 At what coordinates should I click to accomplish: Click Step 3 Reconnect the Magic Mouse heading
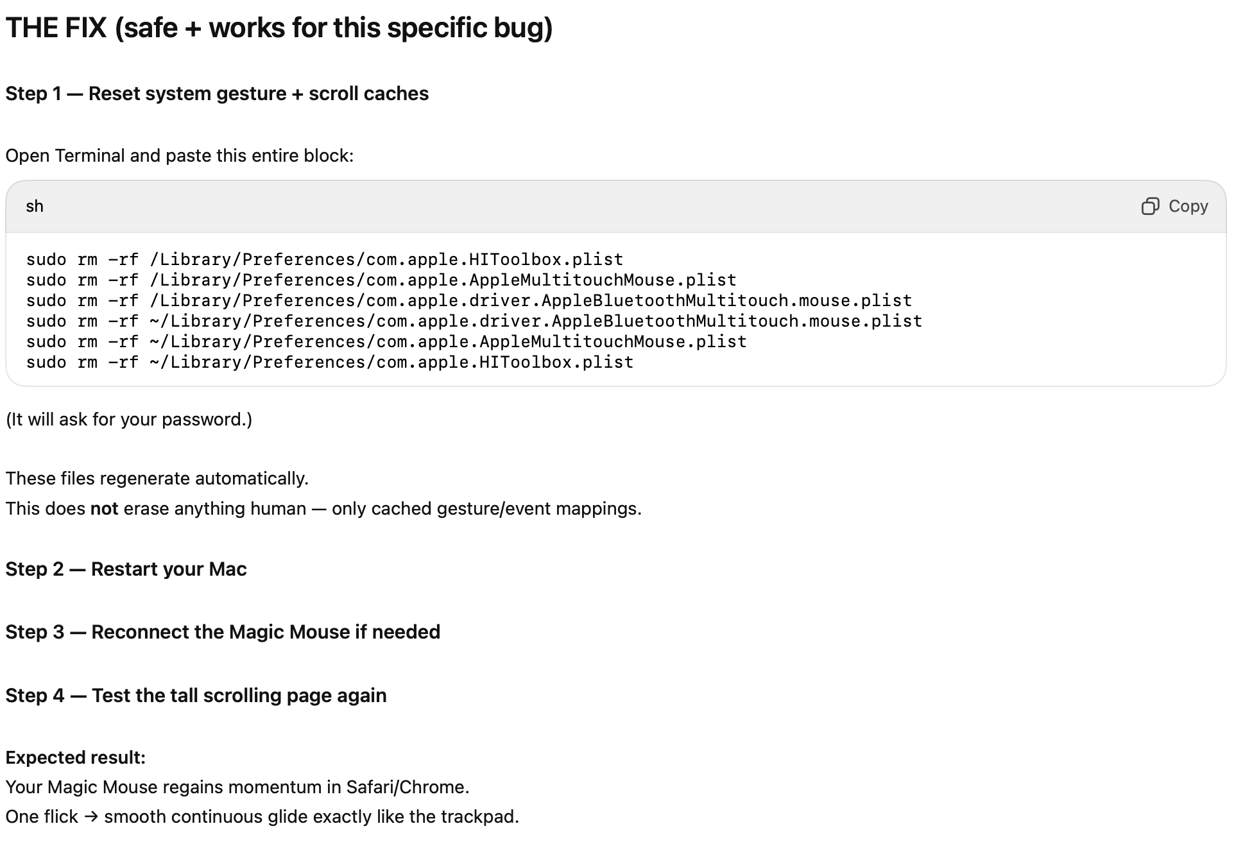point(223,632)
